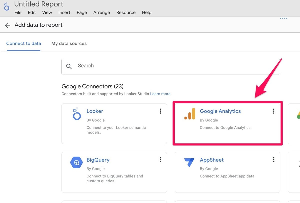Go back using the arrow next to Add data
Image resolution: width=300 pixels, height=203 pixels.
[7, 25]
